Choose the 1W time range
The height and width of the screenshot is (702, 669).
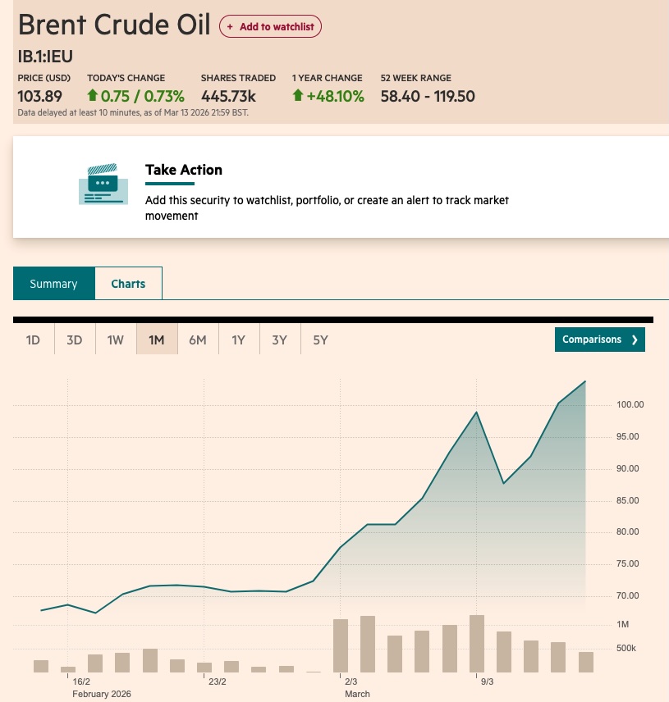point(116,340)
